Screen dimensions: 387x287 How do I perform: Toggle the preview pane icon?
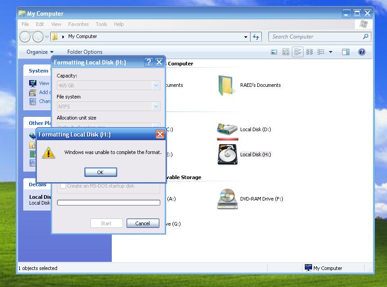point(346,52)
